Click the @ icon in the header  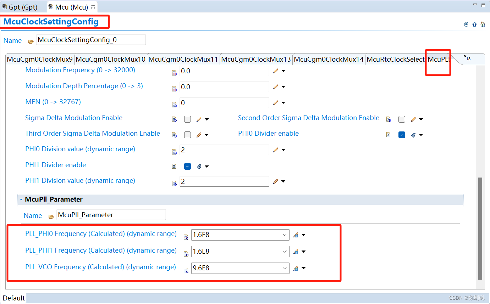coord(466,24)
